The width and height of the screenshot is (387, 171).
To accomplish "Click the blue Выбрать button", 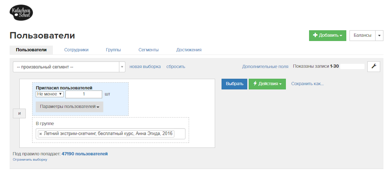I will (x=234, y=84).
